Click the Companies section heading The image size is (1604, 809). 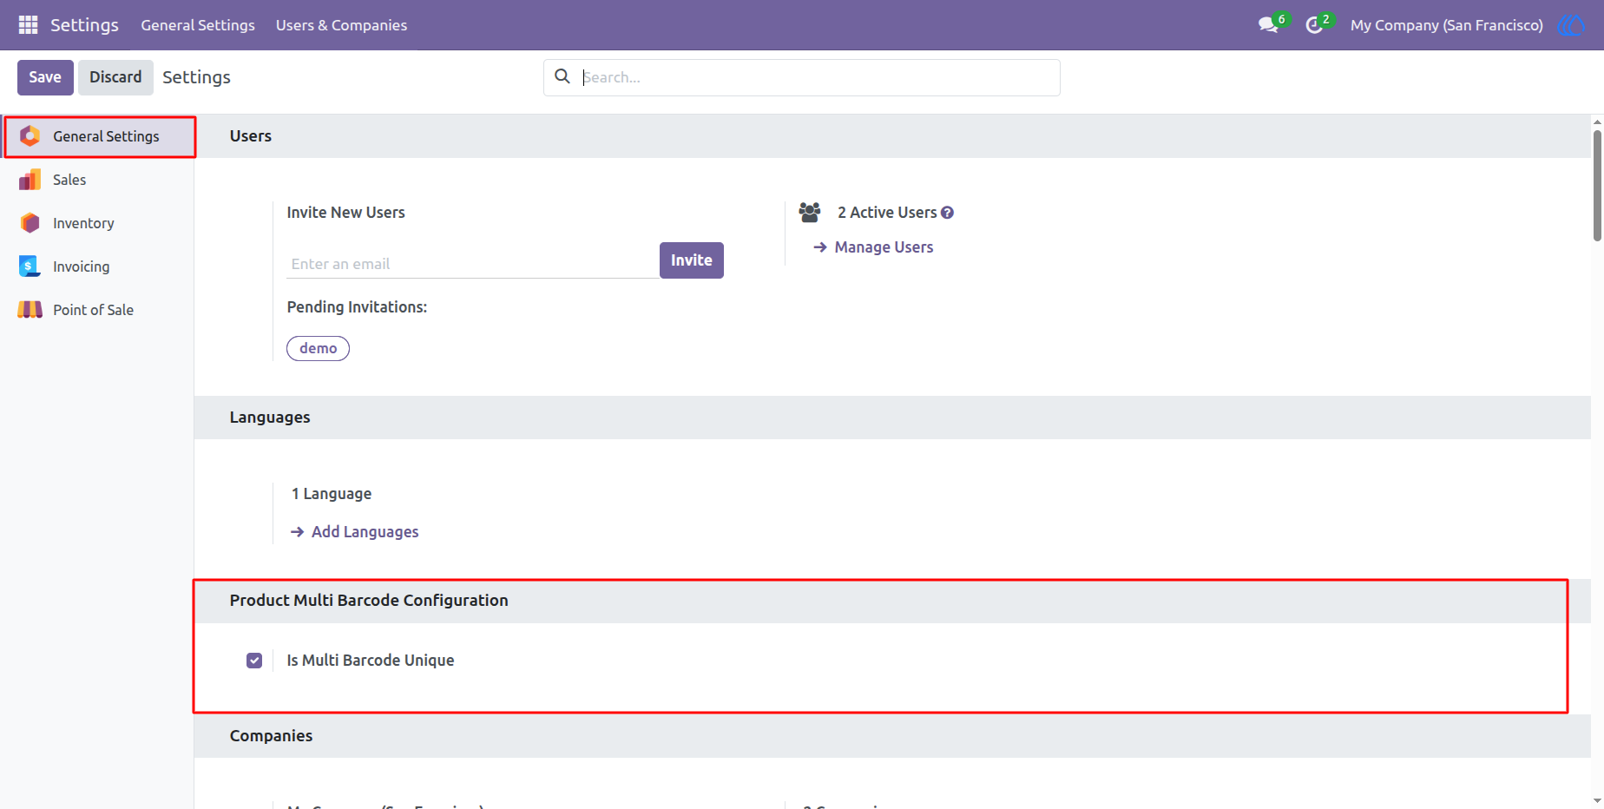coord(271,736)
